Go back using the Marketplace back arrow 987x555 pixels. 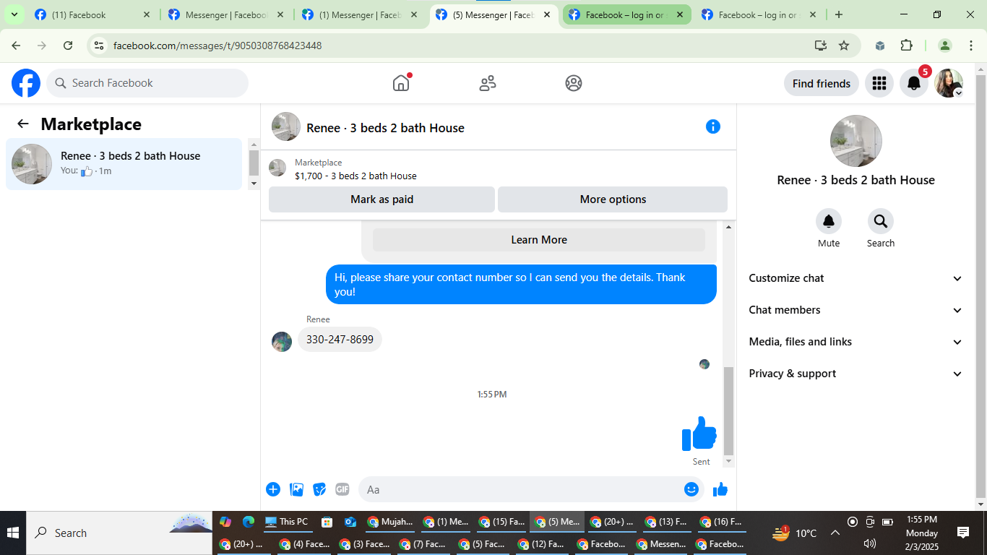[23, 124]
